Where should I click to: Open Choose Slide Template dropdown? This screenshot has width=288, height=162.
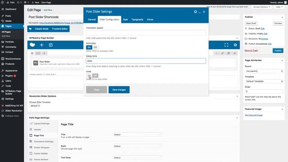click(35, 106)
